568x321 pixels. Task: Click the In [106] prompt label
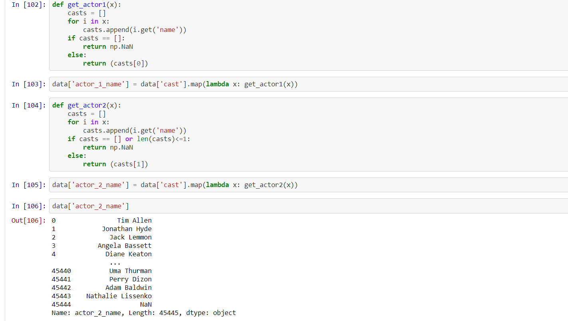click(29, 206)
